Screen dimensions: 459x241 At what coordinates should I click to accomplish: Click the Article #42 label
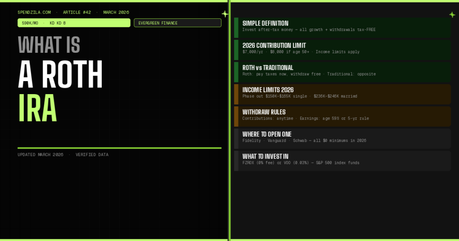click(x=77, y=12)
